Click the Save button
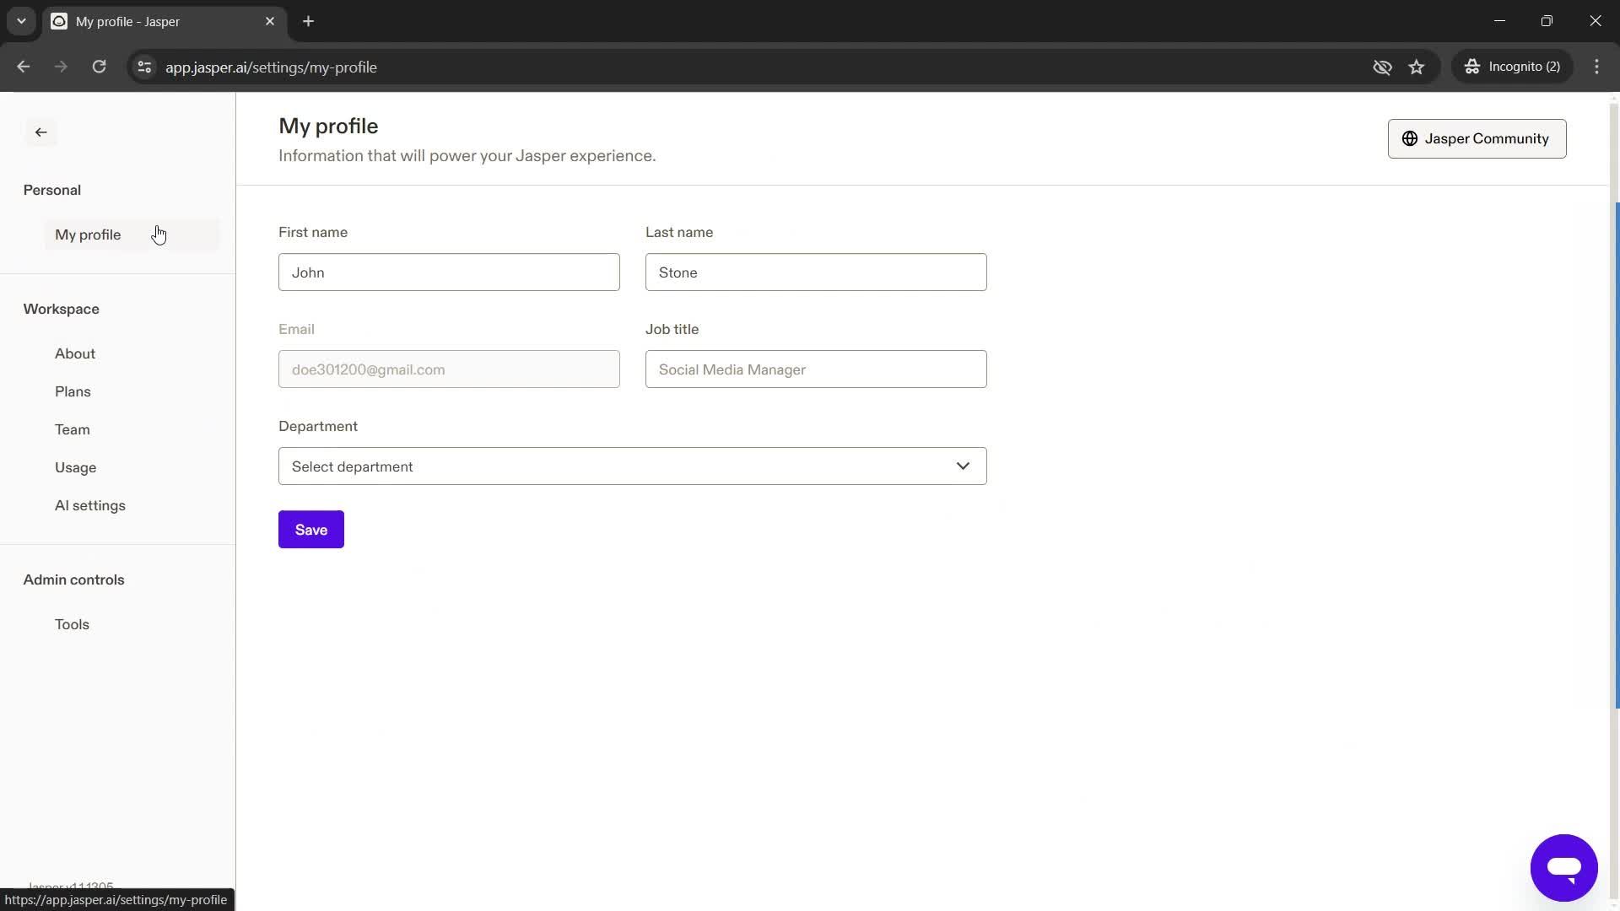 (311, 529)
